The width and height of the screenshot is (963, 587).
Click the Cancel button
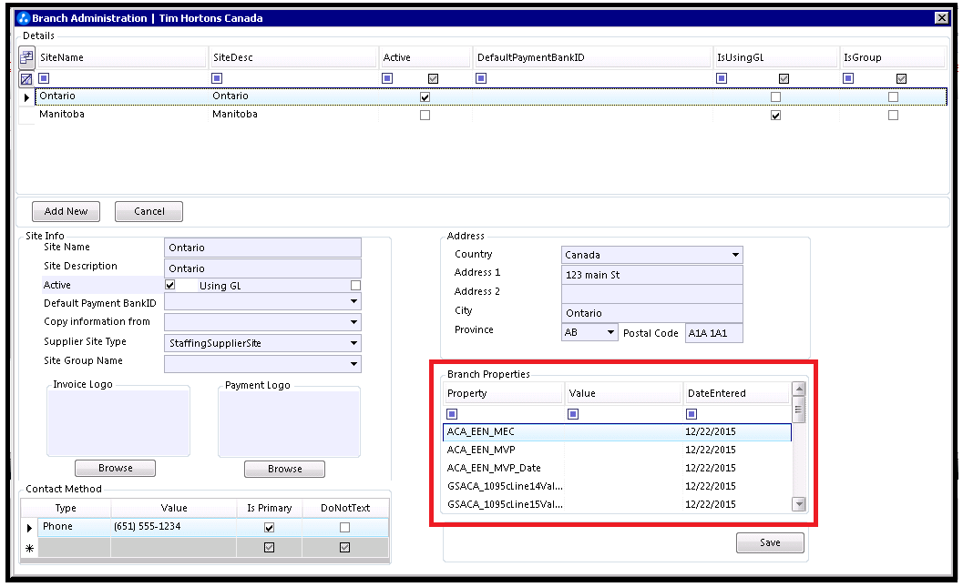click(149, 212)
